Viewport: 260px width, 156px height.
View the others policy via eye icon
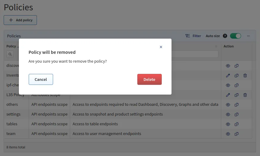(x=228, y=105)
